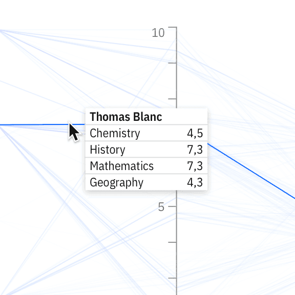This screenshot has height=295, width=295.
Task: Select the History label in the tooltip
Action: click(x=108, y=150)
